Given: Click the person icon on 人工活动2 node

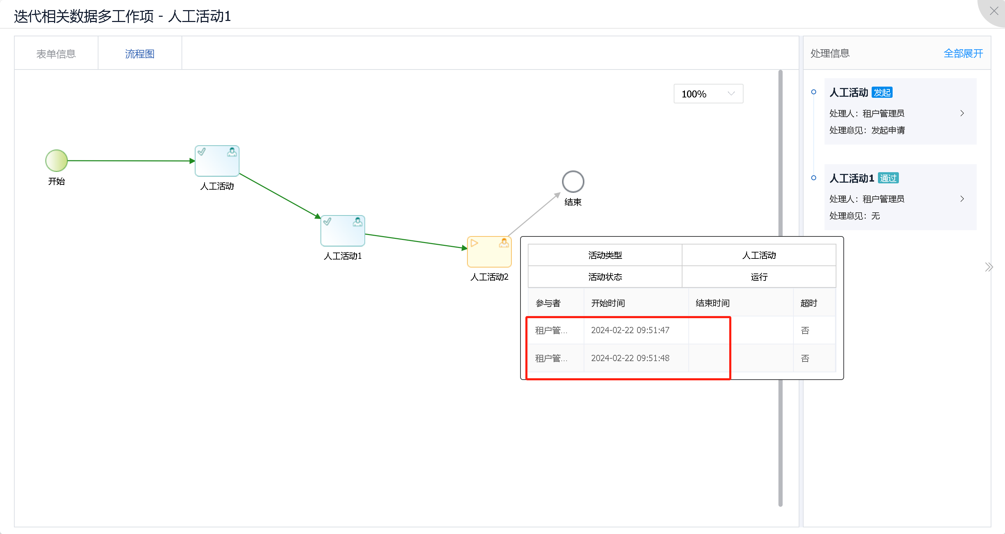Looking at the screenshot, I should click(504, 243).
